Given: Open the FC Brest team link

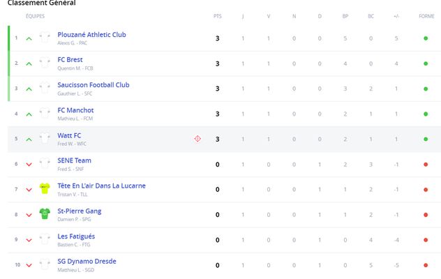Looking at the screenshot, I should [70, 59].
